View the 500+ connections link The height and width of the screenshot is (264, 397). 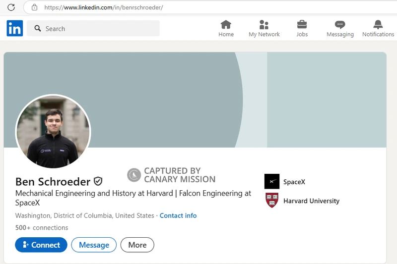tap(42, 228)
